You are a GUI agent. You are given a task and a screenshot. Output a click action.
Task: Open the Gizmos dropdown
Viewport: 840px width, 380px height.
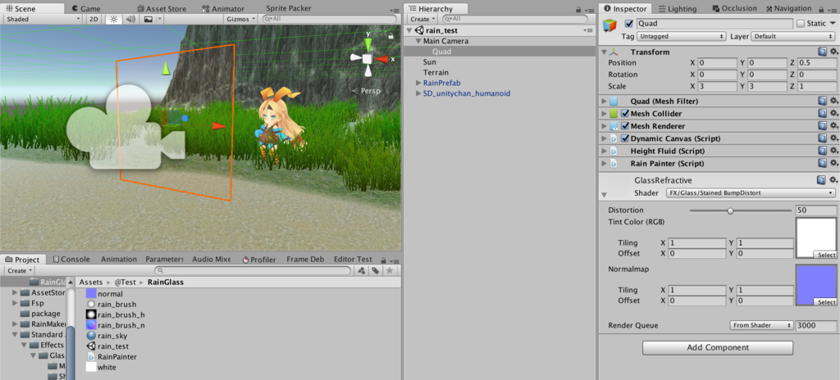[241, 19]
